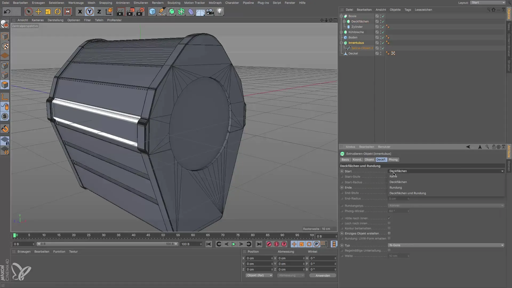The image size is (512, 288).
Task: Add a cube primitive object
Action: click(x=152, y=11)
